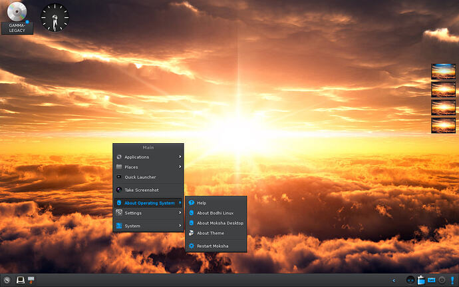This screenshot has width=459, height=287.
Task: Click the analog clock gadget
Action: 55,17
